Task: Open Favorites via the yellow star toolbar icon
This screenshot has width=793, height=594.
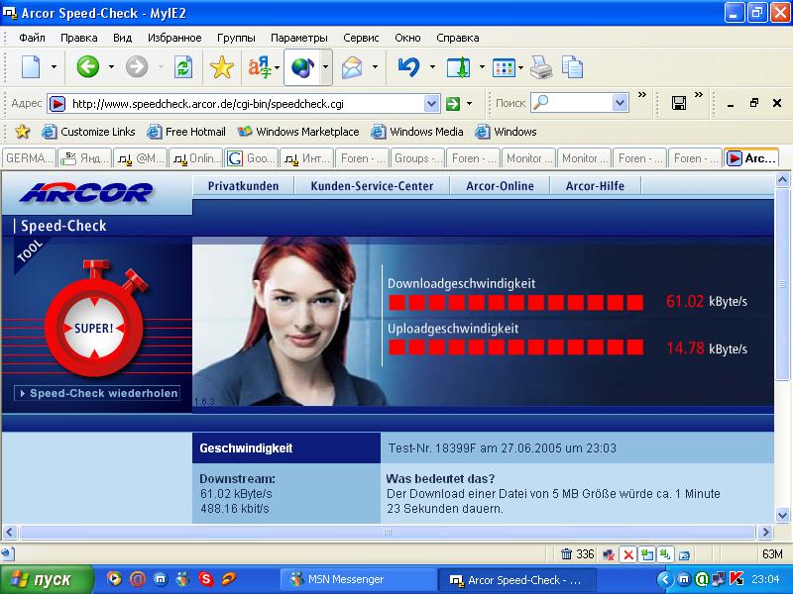Action: 221,67
